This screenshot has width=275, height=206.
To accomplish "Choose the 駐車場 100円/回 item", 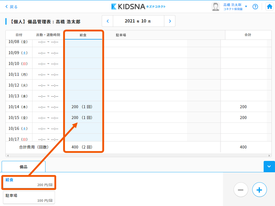I will click(29, 198).
